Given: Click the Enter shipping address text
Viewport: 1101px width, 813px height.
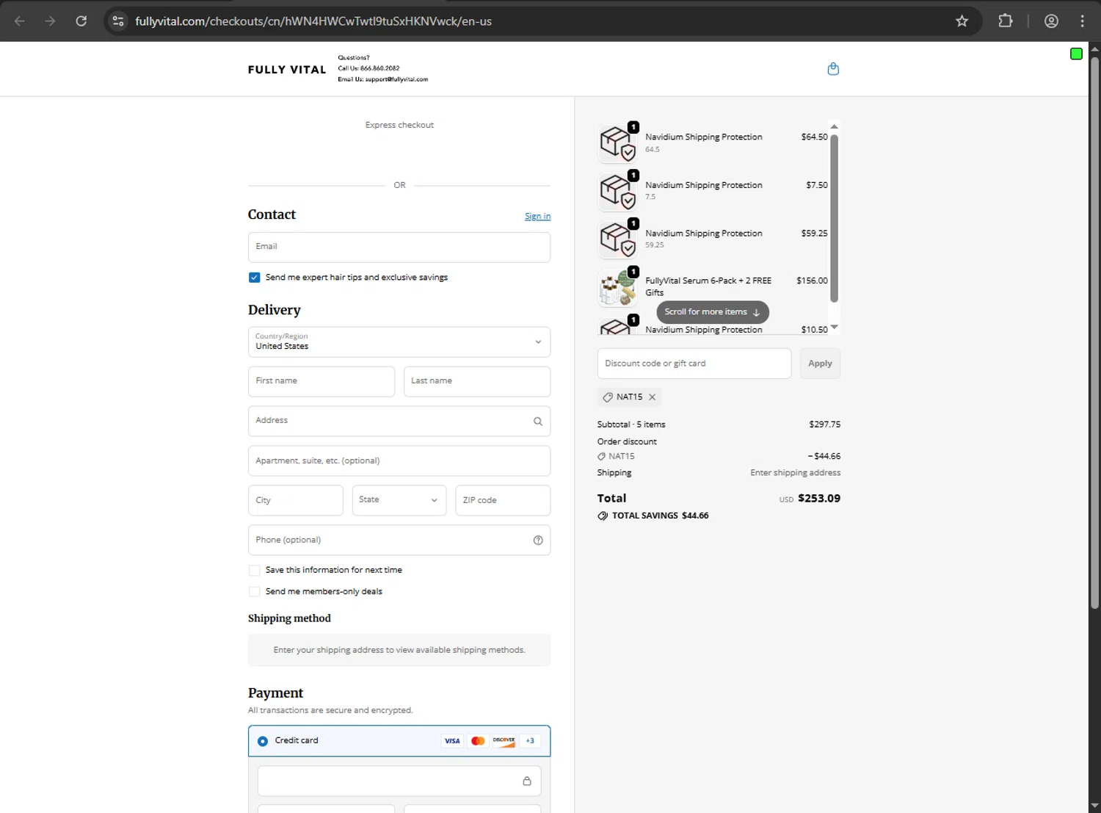Looking at the screenshot, I should coord(796,473).
